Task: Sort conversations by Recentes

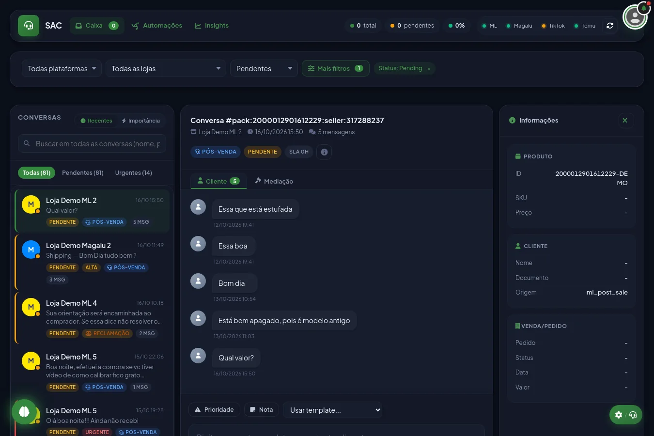Action: (96, 121)
